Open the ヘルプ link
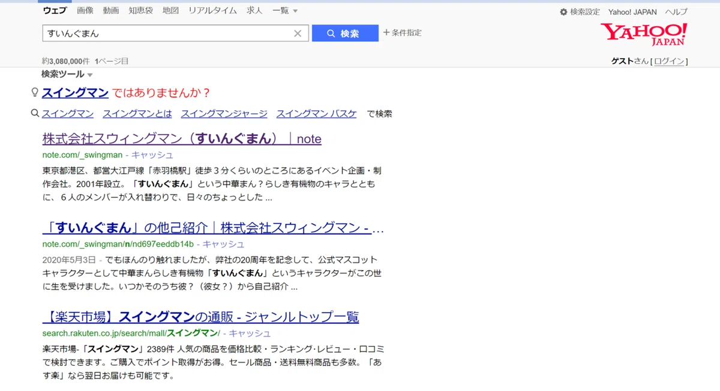This screenshot has height=391, width=720. tap(676, 12)
